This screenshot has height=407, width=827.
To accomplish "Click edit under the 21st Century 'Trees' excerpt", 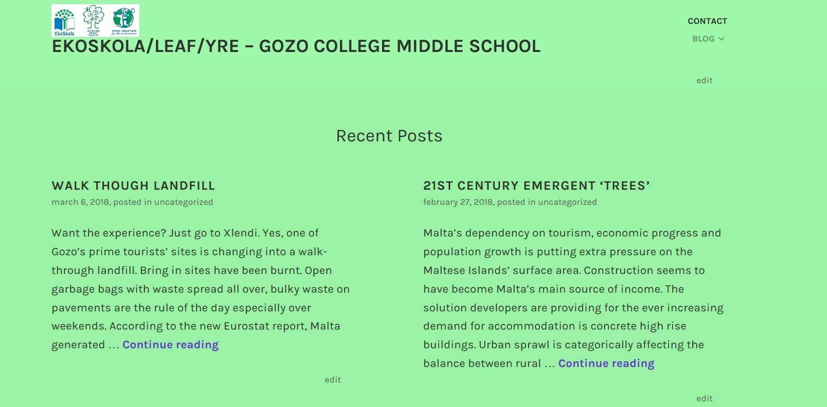I will point(704,399).
